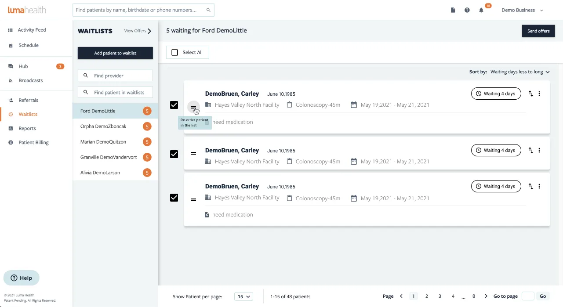Click re-order handle on the middle patient card
Screen dimensions: 563x307
(x=193, y=153)
